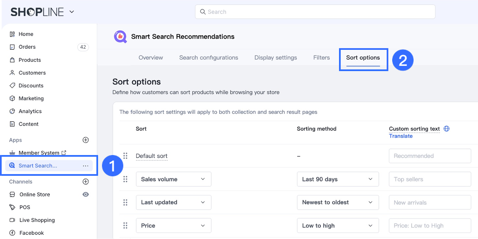Click the Top sellers custom text field
The image size is (478, 239).
tap(430, 179)
